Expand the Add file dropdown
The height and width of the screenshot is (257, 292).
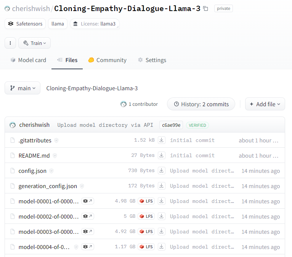click(265, 104)
